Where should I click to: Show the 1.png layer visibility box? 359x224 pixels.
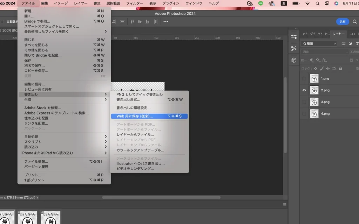pos(304,78)
